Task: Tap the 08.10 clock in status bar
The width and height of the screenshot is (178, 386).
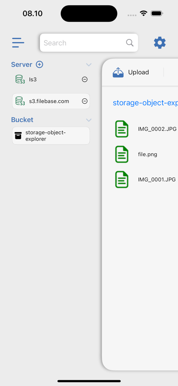Action: [32, 14]
